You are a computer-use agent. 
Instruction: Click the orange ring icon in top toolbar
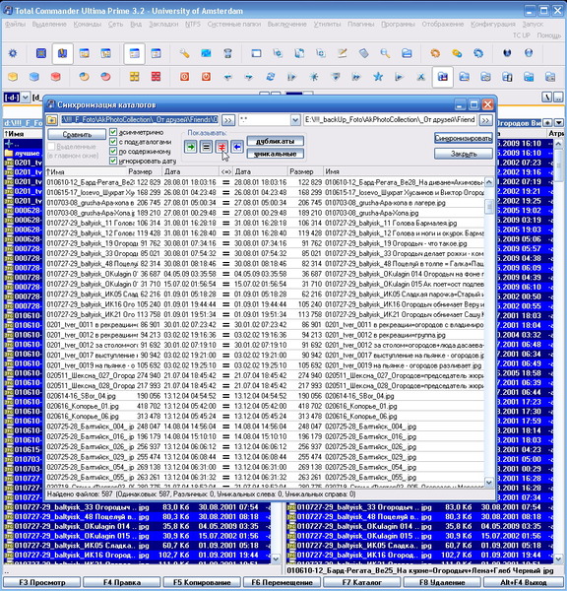[x=435, y=53]
